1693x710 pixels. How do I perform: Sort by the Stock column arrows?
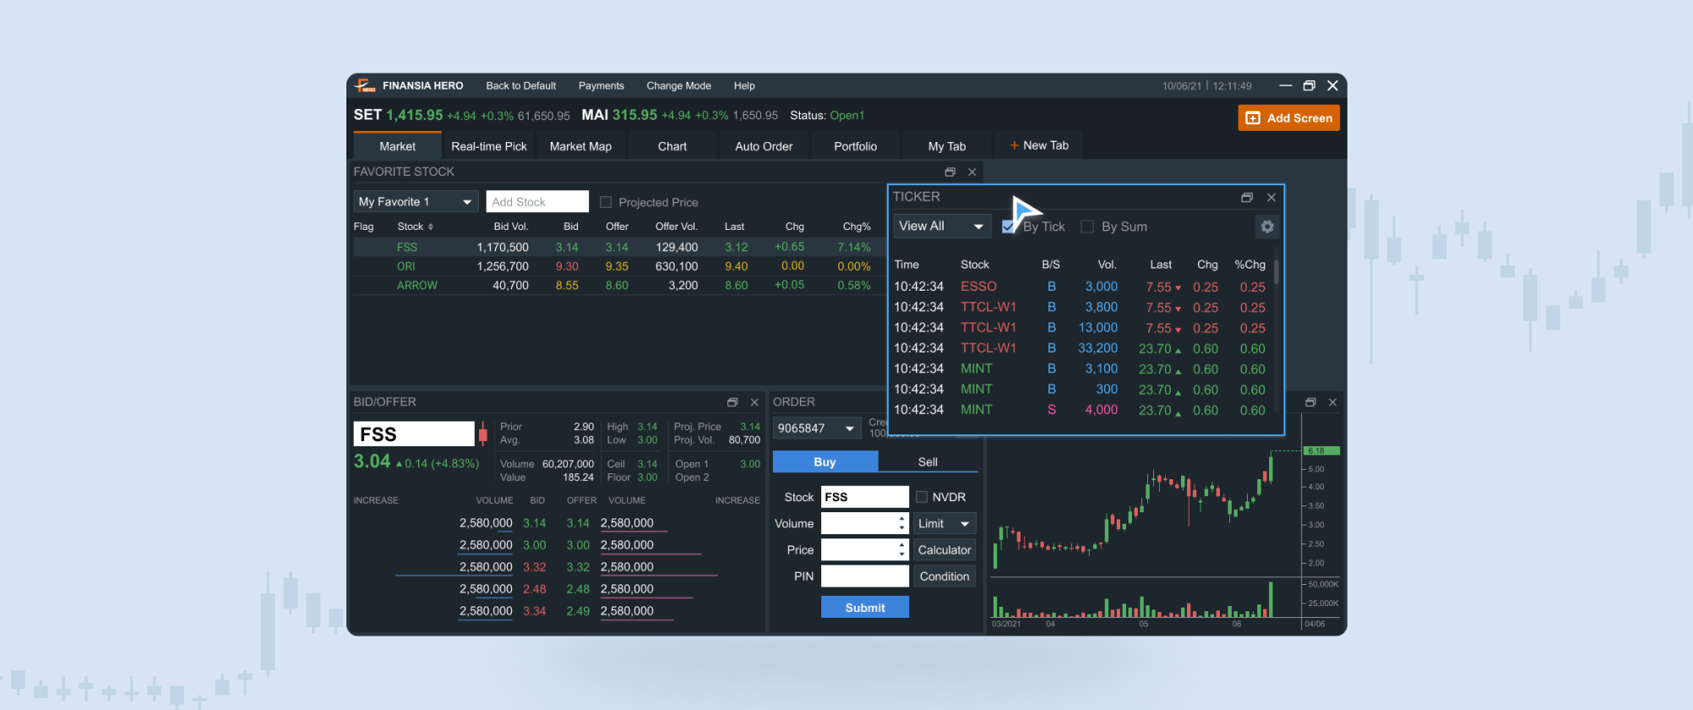pos(431,227)
